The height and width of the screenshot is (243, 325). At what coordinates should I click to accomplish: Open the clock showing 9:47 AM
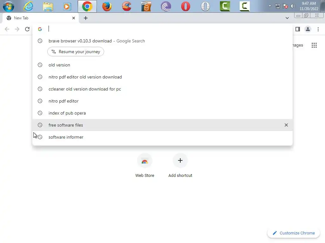tap(309, 6)
